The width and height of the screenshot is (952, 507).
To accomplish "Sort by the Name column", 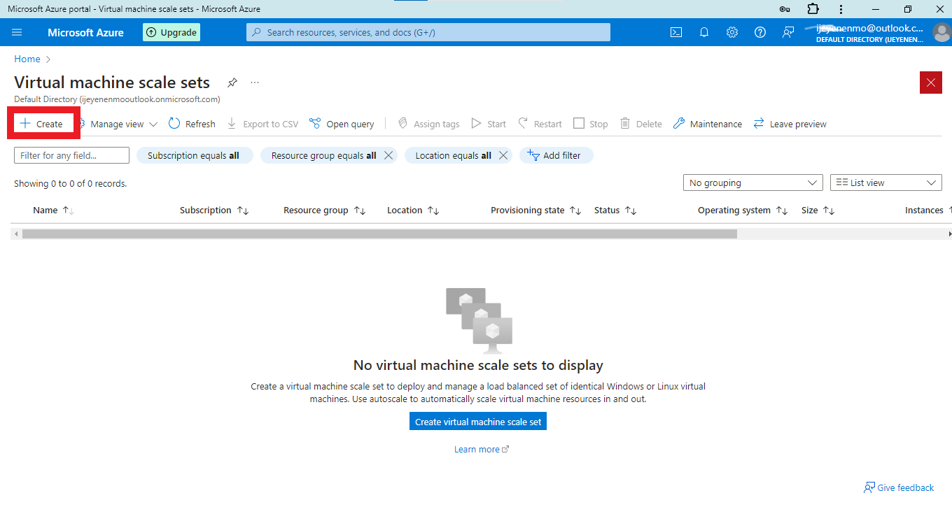I will (53, 210).
